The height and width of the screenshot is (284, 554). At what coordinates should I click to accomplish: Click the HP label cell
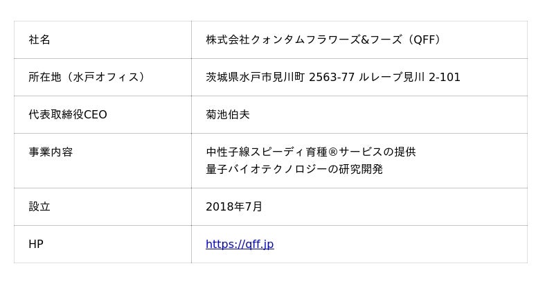point(36,245)
